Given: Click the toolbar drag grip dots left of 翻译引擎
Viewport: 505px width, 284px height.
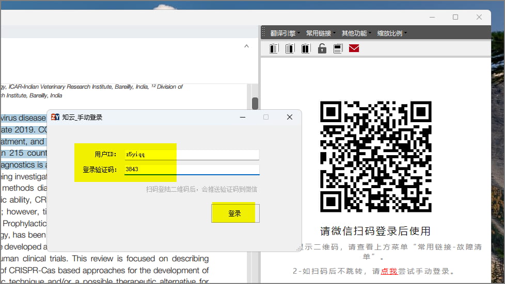Looking at the screenshot, I should pos(263,32).
